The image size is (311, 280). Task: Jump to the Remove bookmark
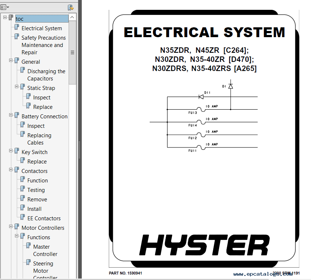tap(37, 200)
